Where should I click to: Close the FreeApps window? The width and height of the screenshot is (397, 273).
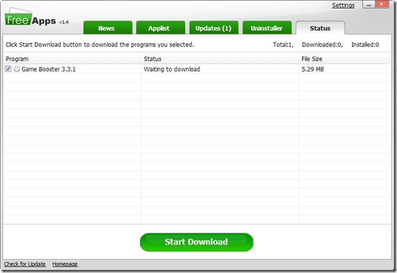point(382,5)
